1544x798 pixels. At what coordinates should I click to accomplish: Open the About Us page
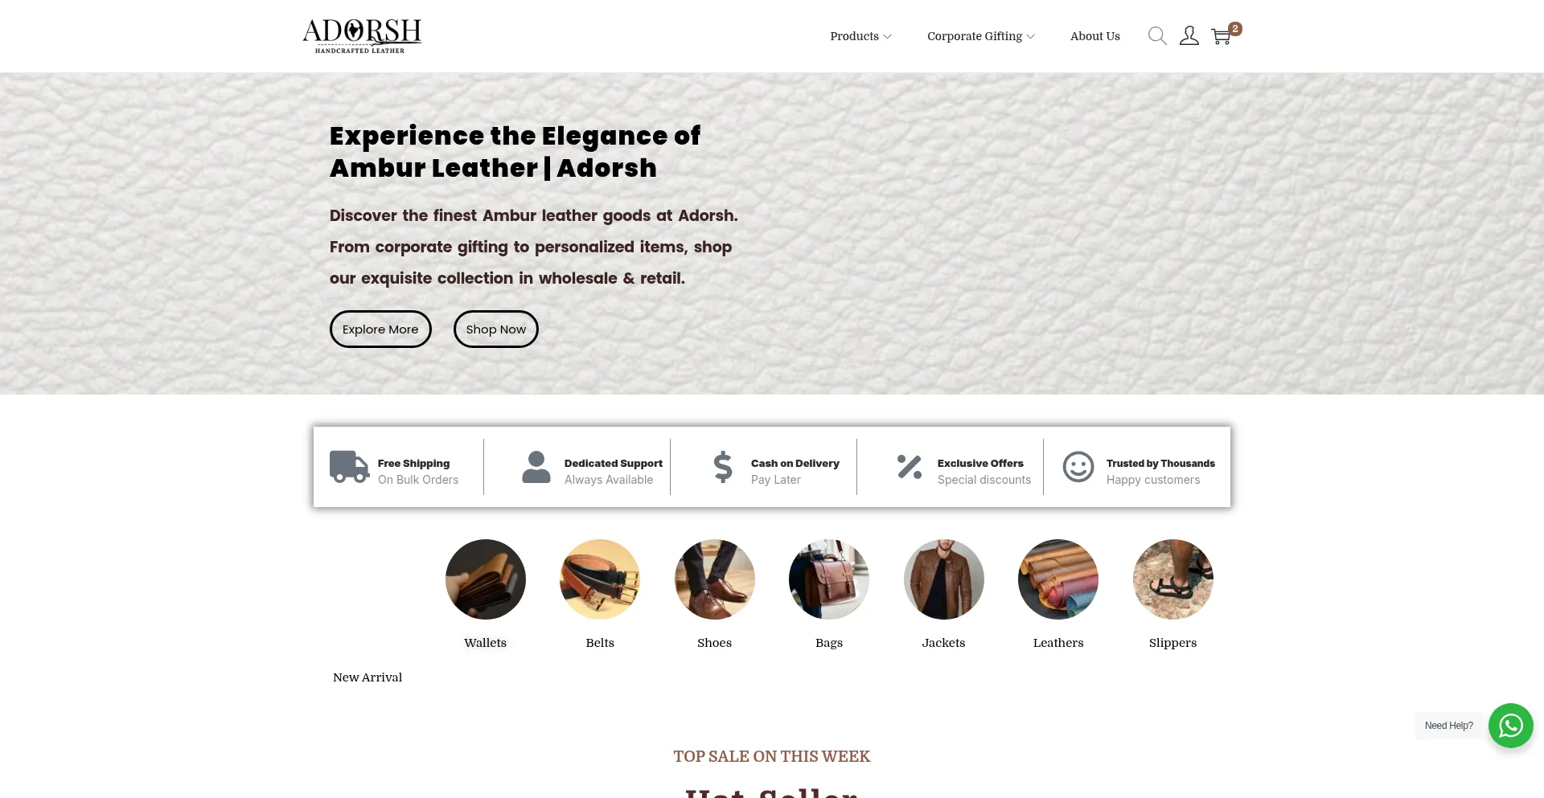[x=1095, y=36]
